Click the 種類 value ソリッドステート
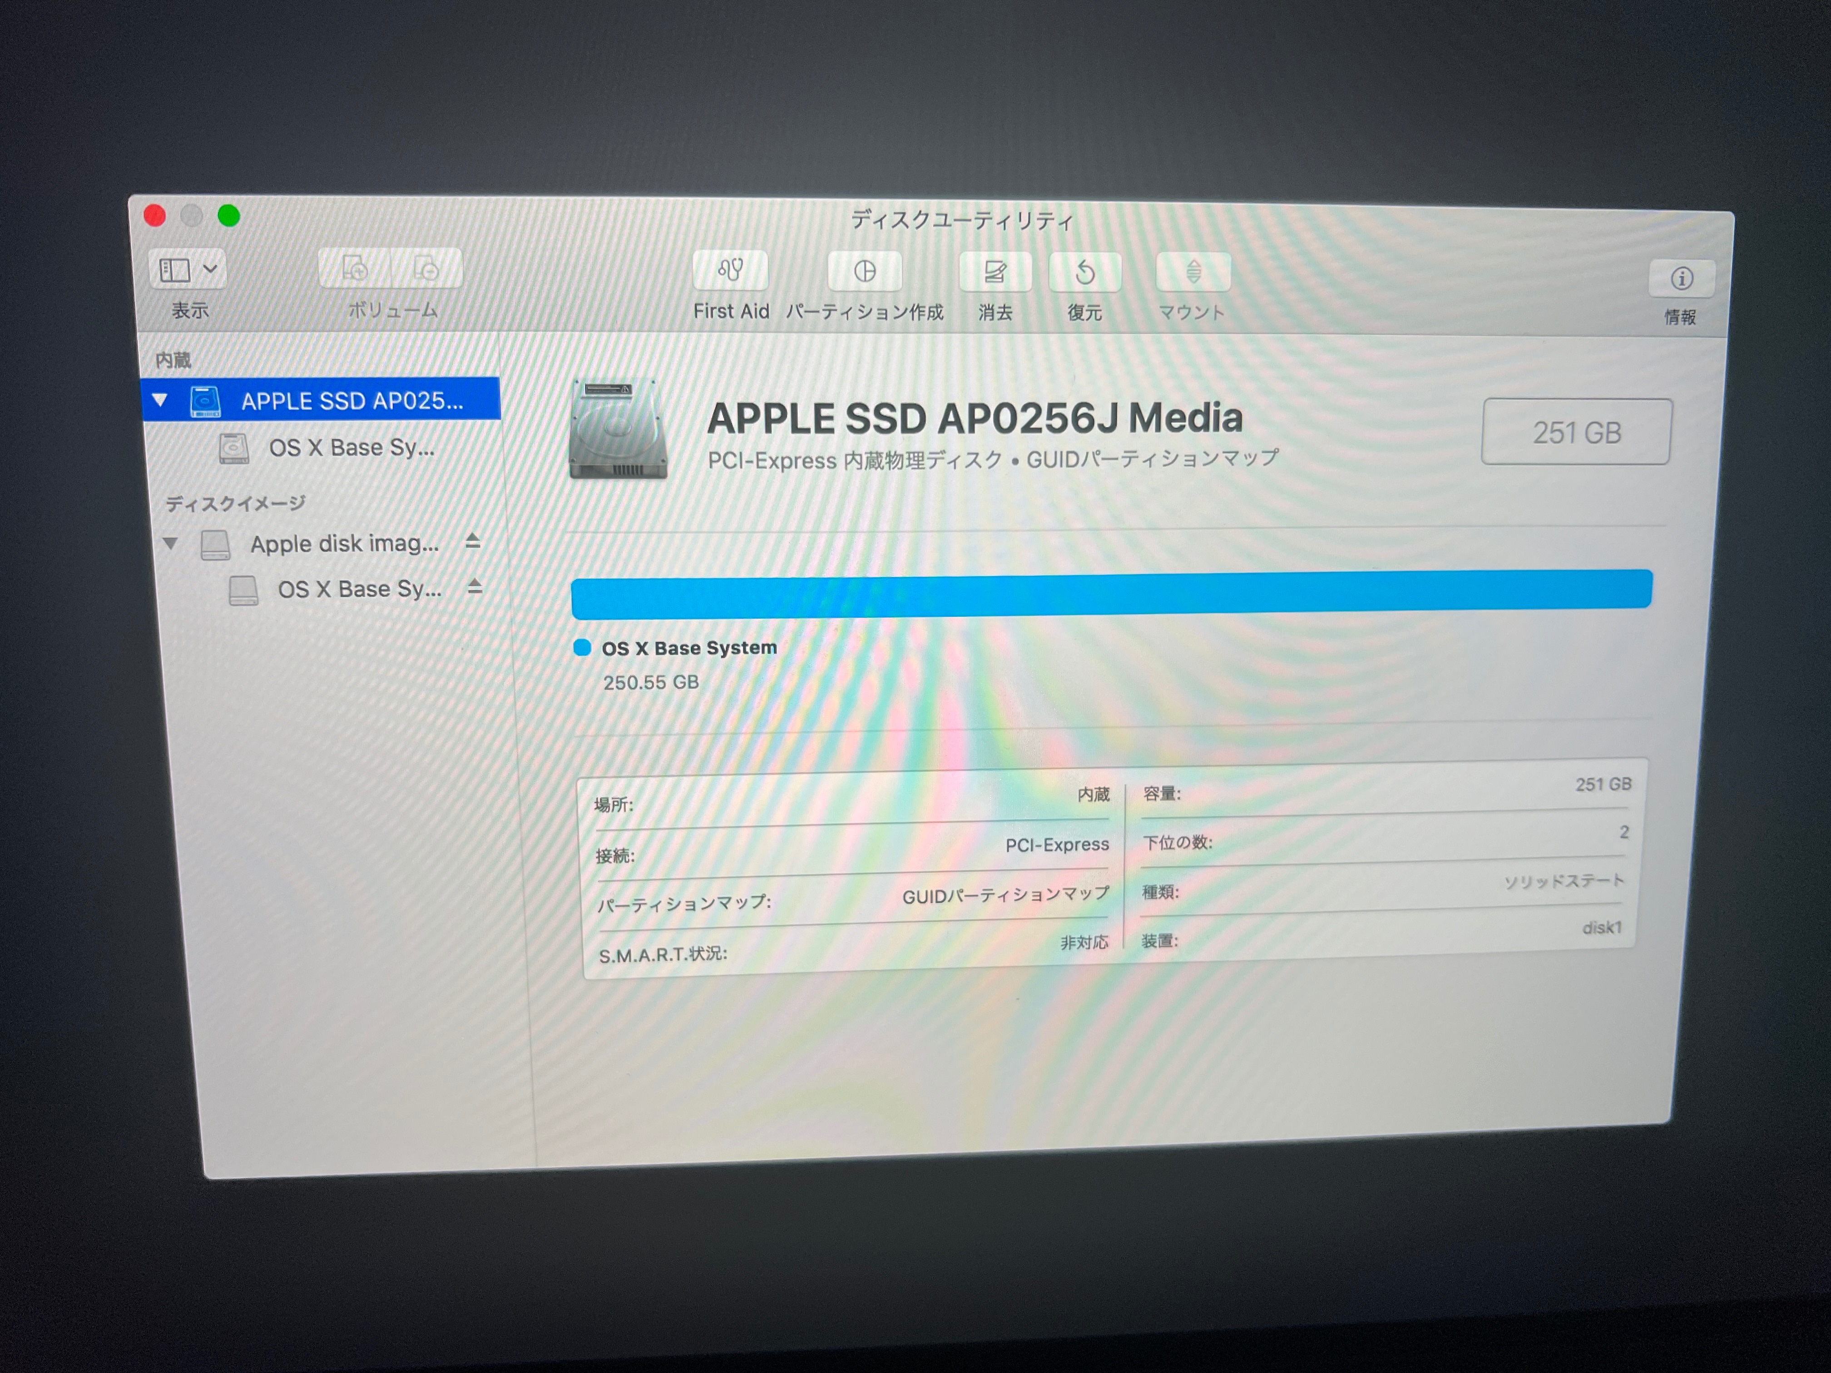The image size is (1831, 1373). click(x=1564, y=882)
